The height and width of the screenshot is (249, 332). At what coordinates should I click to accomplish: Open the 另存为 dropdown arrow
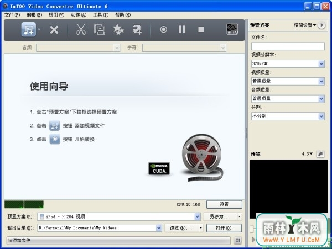239,216
